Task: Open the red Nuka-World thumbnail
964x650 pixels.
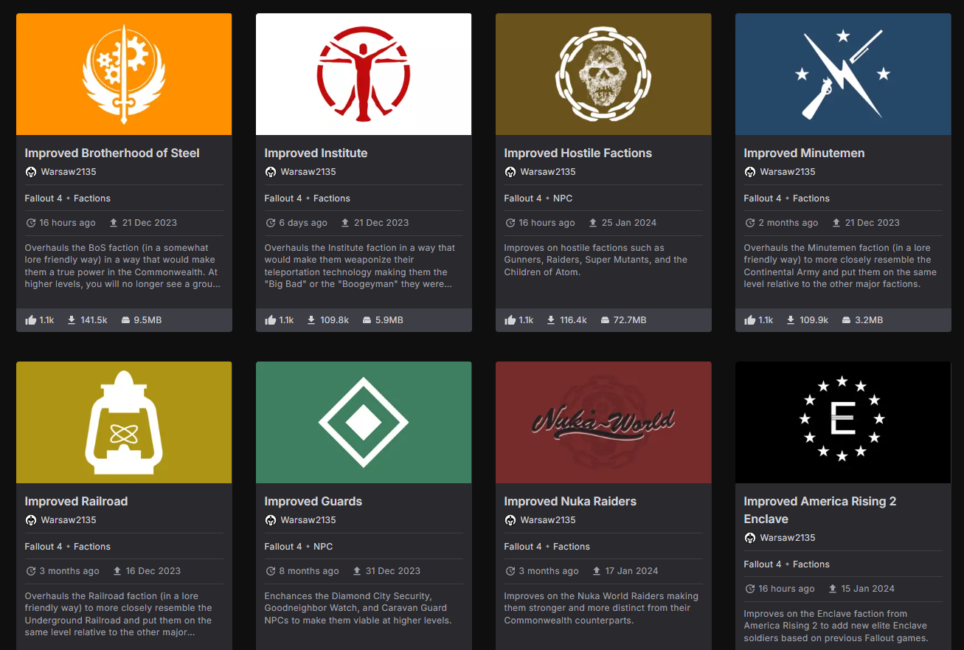Action: [x=603, y=423]
